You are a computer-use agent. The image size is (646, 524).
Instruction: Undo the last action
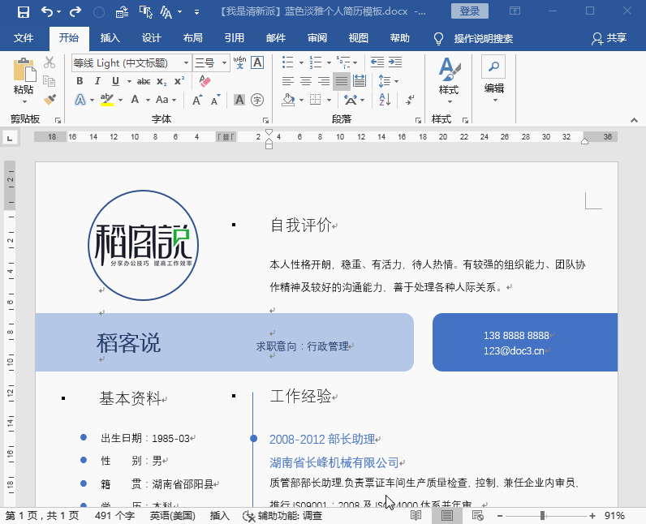coord(46,11)
